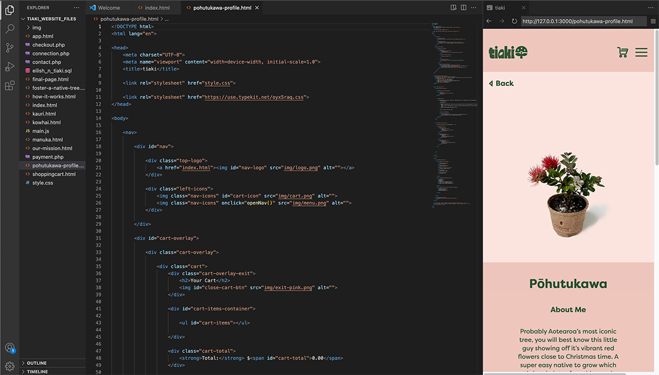The image size is (659, 375).
Task: Open the Search view in activity bar
Action: (9, 28)
